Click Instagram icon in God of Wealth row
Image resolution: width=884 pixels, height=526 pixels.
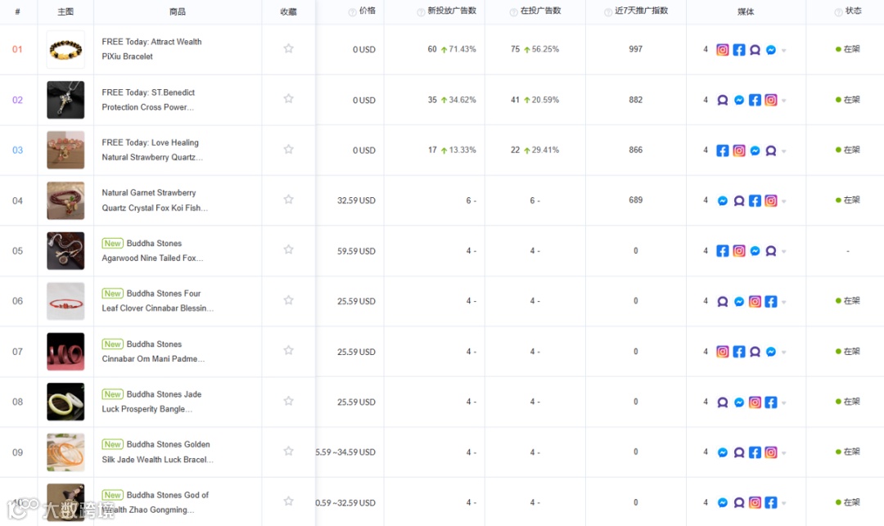tap(755, 502)
